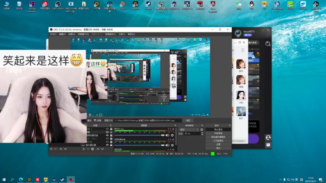The width and height of the screenshot is (326, 183).
Task: Undock the Sources panel with its header icon
Action: pos(110,126)
